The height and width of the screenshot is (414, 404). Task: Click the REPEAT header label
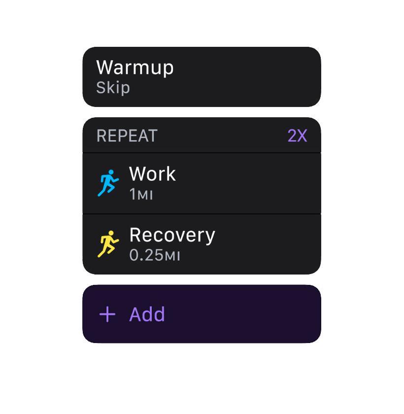127,136
